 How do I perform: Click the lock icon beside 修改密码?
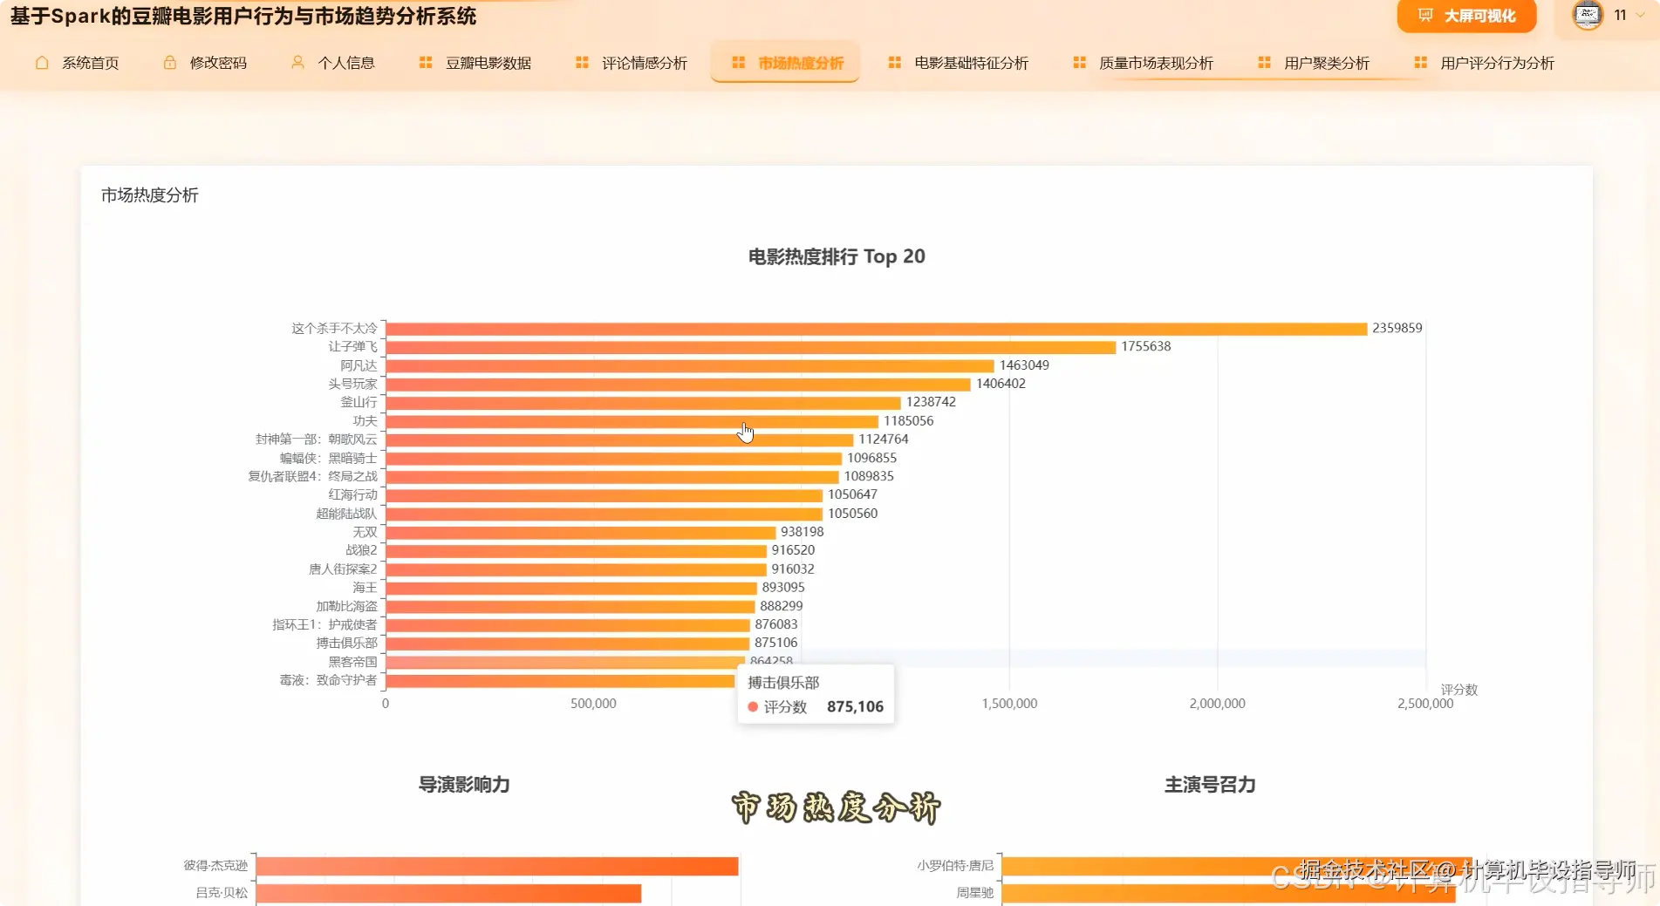click(170, 63)
